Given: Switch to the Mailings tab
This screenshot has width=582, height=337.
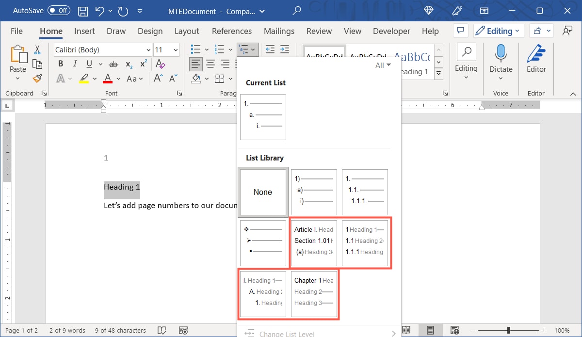Looking at the screenshot, I should pyautogui.click(x=279, y=31).
